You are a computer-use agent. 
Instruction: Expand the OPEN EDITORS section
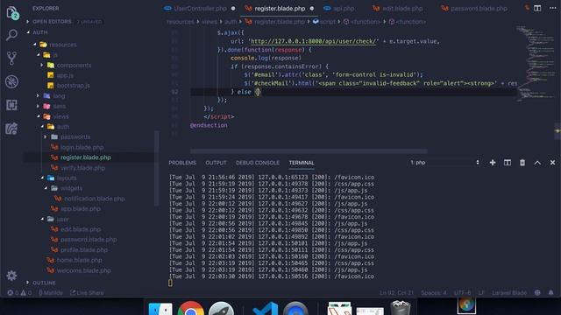point(52,22)
